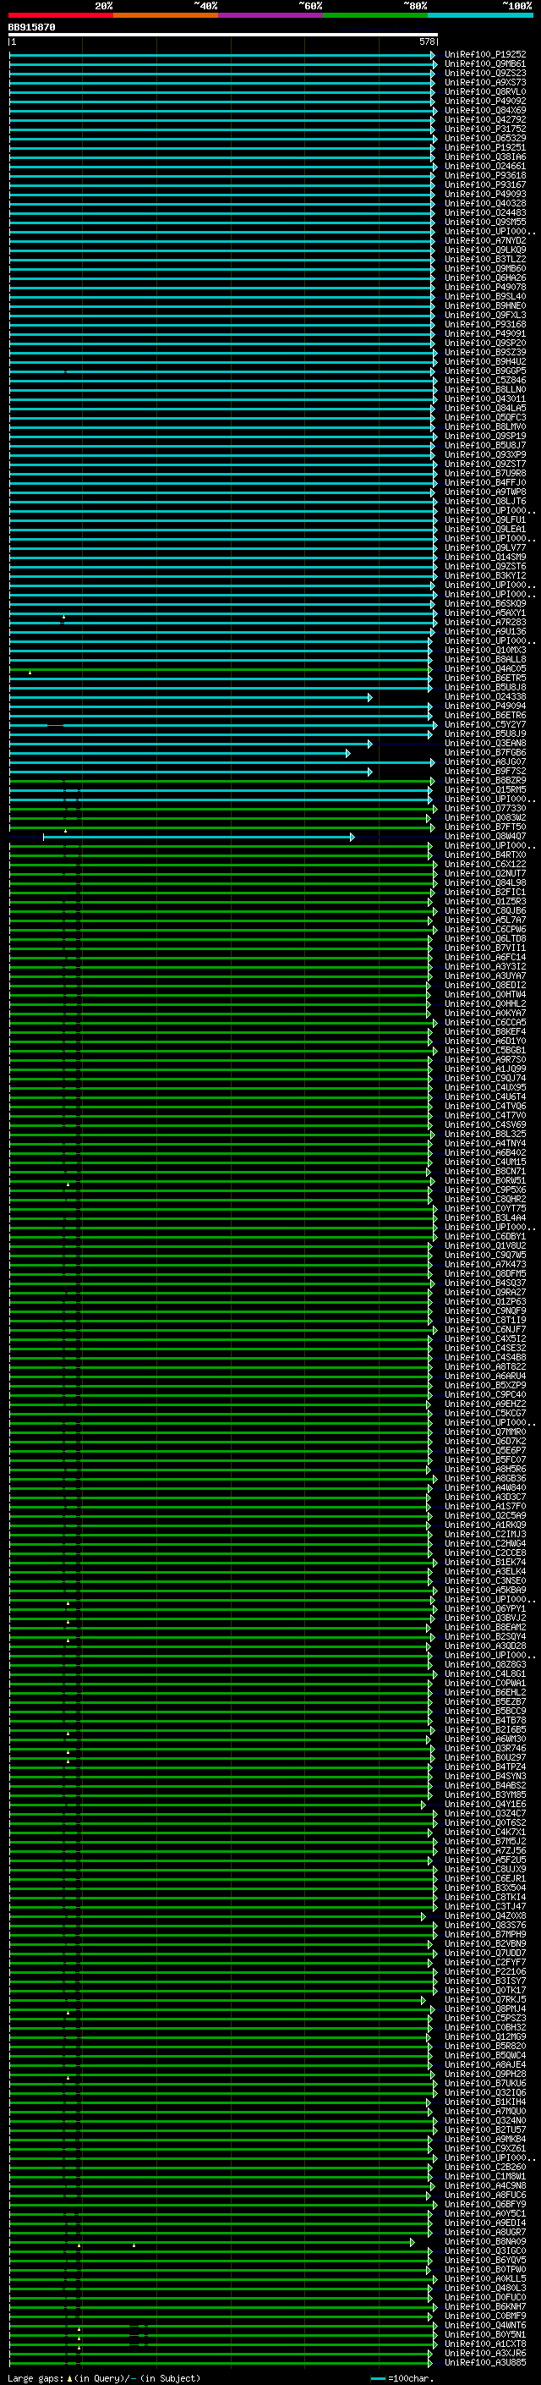
Task: Select hit label UniRef100_A7NYD2
Action: point(485,241)
